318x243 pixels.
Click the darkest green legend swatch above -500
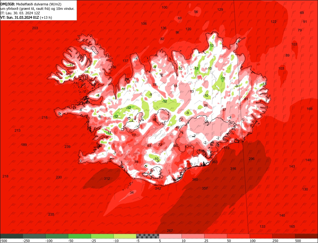[x=11, y=236]
